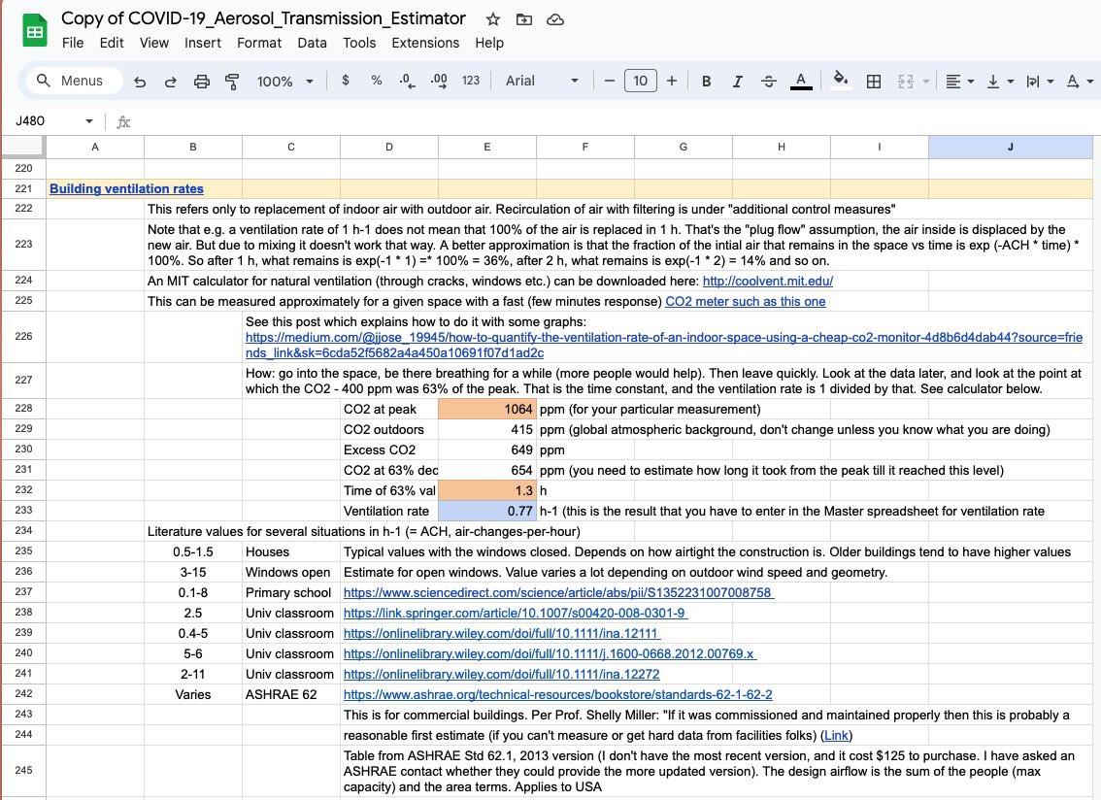Viewport: 1101px width, 800px height.
Task: Open horizontal align dropdown
Action: coord(960,82)
